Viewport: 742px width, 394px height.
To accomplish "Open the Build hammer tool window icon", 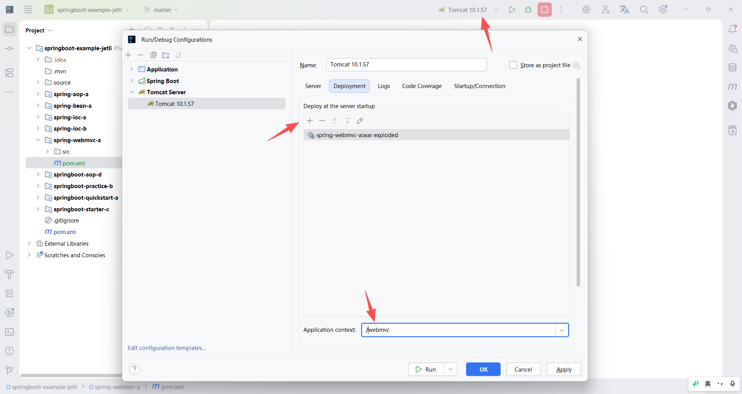I will click(10, 274).
